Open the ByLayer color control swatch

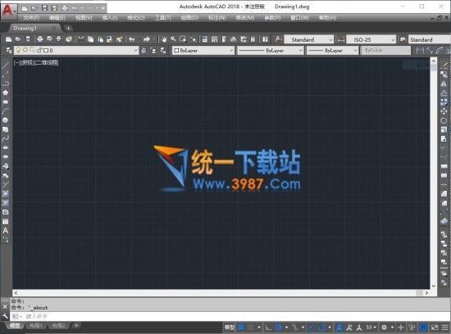203,51
